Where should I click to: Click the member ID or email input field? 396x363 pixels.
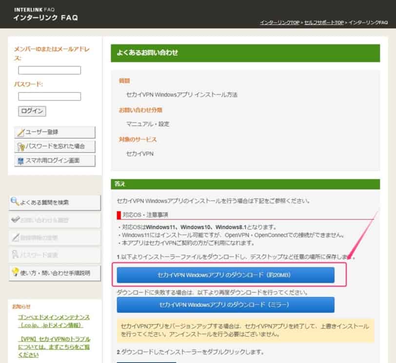pyautogui.click(x=50, y=70)
